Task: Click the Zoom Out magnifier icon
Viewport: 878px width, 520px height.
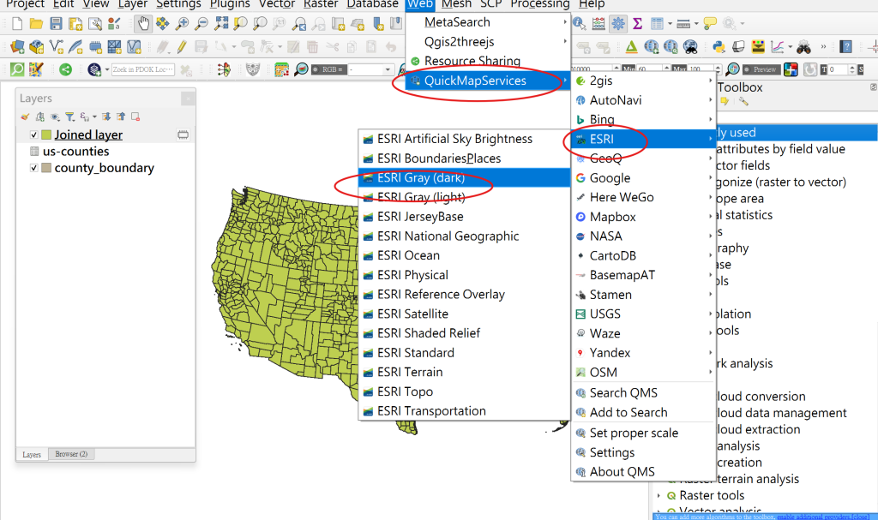Action: point(201,23)
